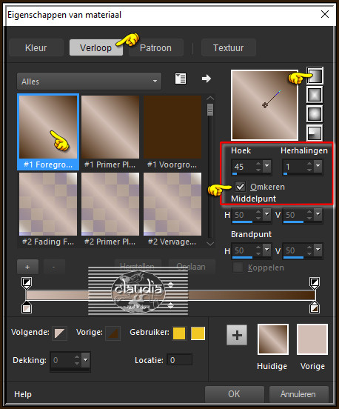This screenshot has height=409, width=339.
Task: Select the Sunburst gradient style icon
Action: (x=315, y=113)
